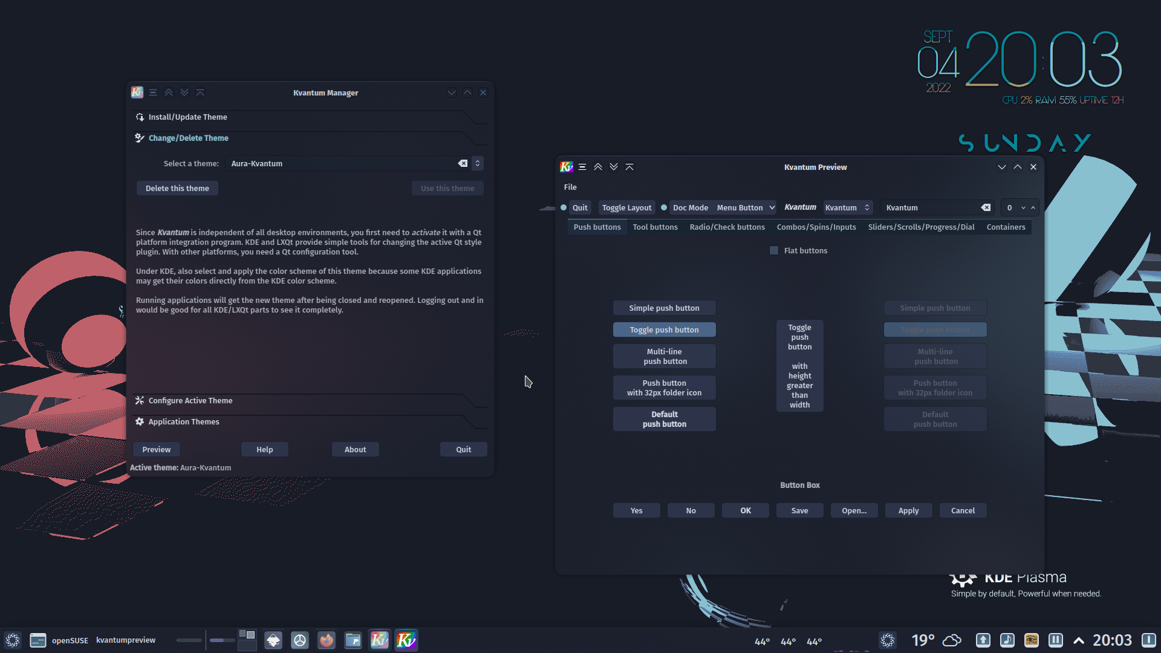Toggle the 'Toggle push button' in Preview

[x=665, y=330]
